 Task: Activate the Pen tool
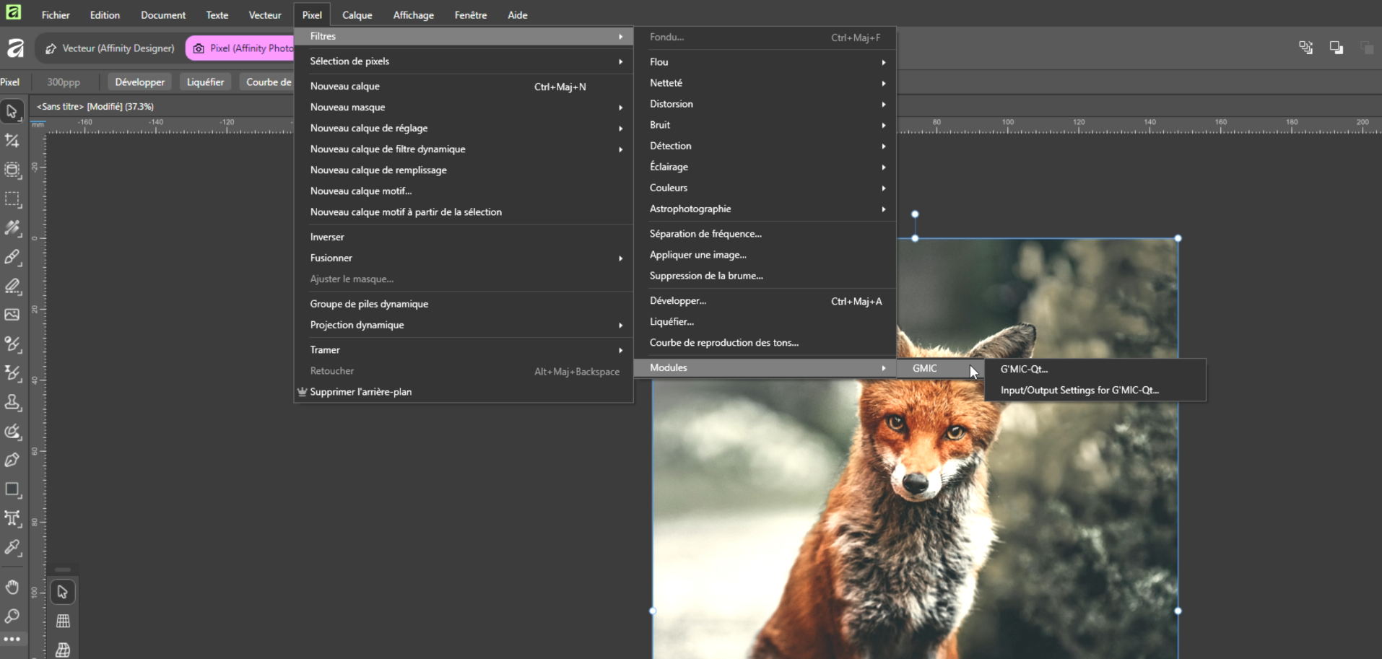click(12, 461)
